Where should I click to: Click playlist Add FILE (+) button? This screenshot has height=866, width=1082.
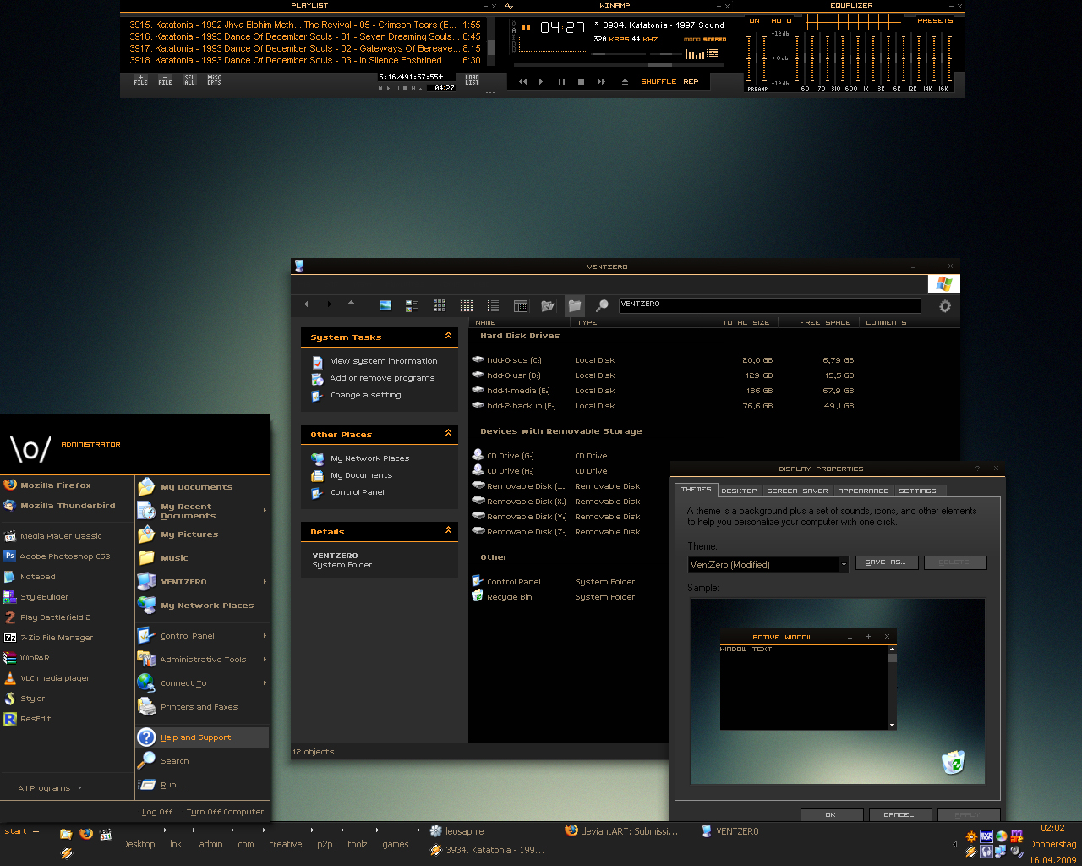coord(140,80)
